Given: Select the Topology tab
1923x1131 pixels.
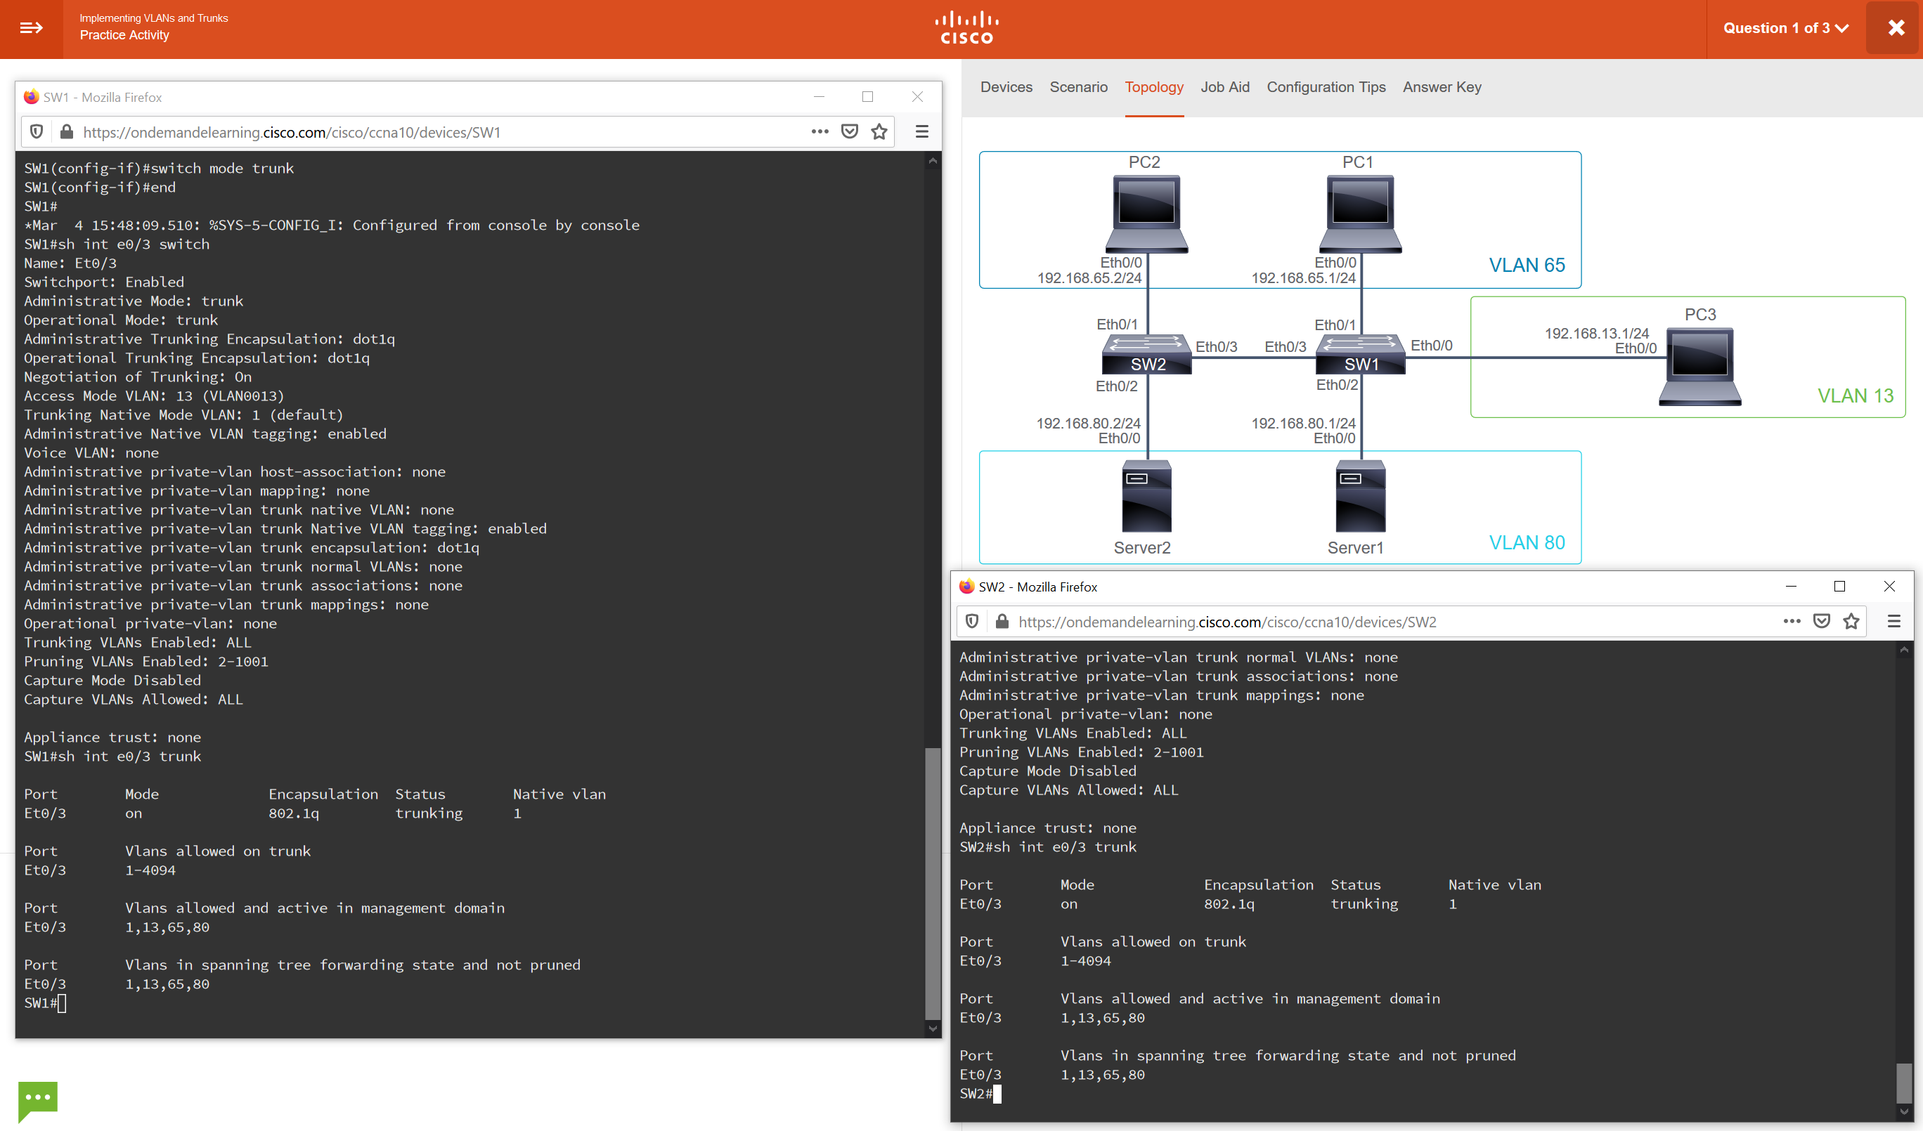Looking at the screenshot, I should tap(1154, 87).
